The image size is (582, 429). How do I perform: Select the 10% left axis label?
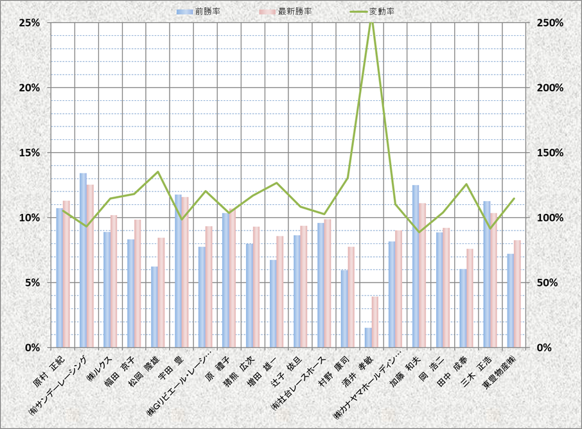30,218
